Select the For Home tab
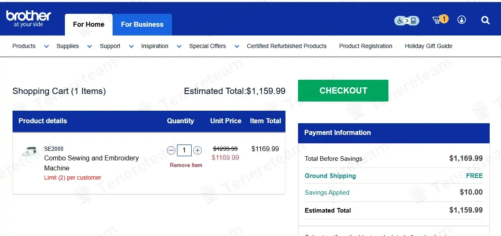 [89, 24]
